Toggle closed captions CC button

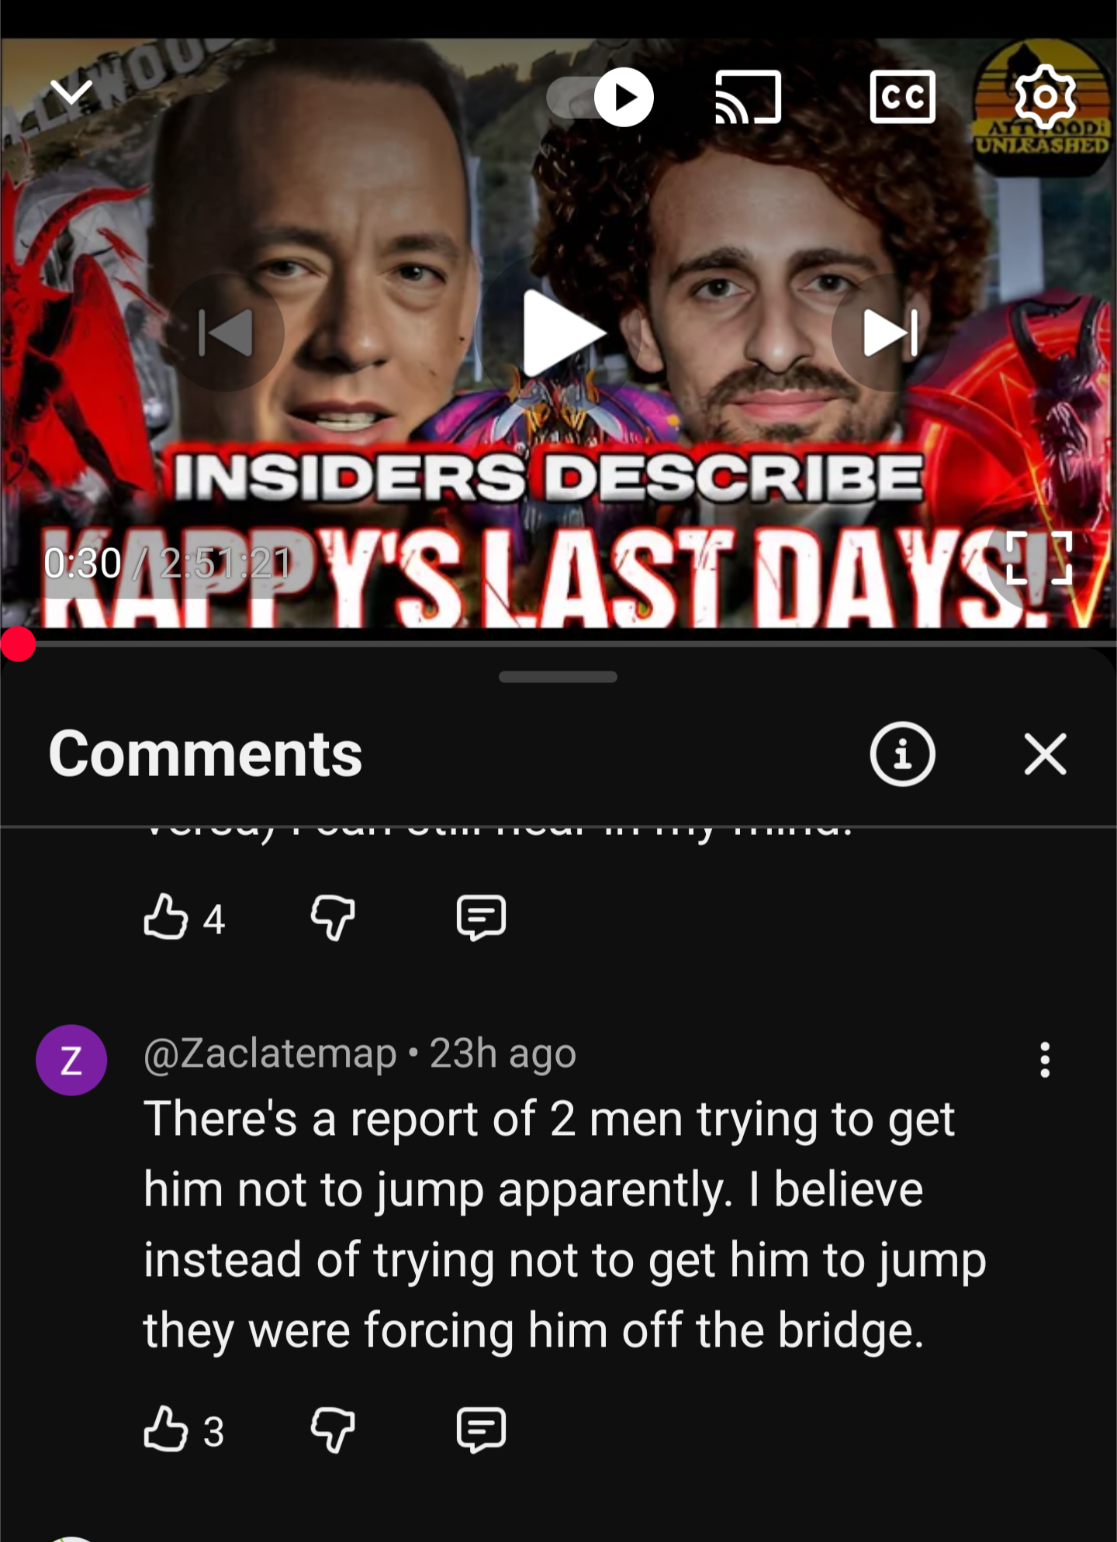coord(902,97)
